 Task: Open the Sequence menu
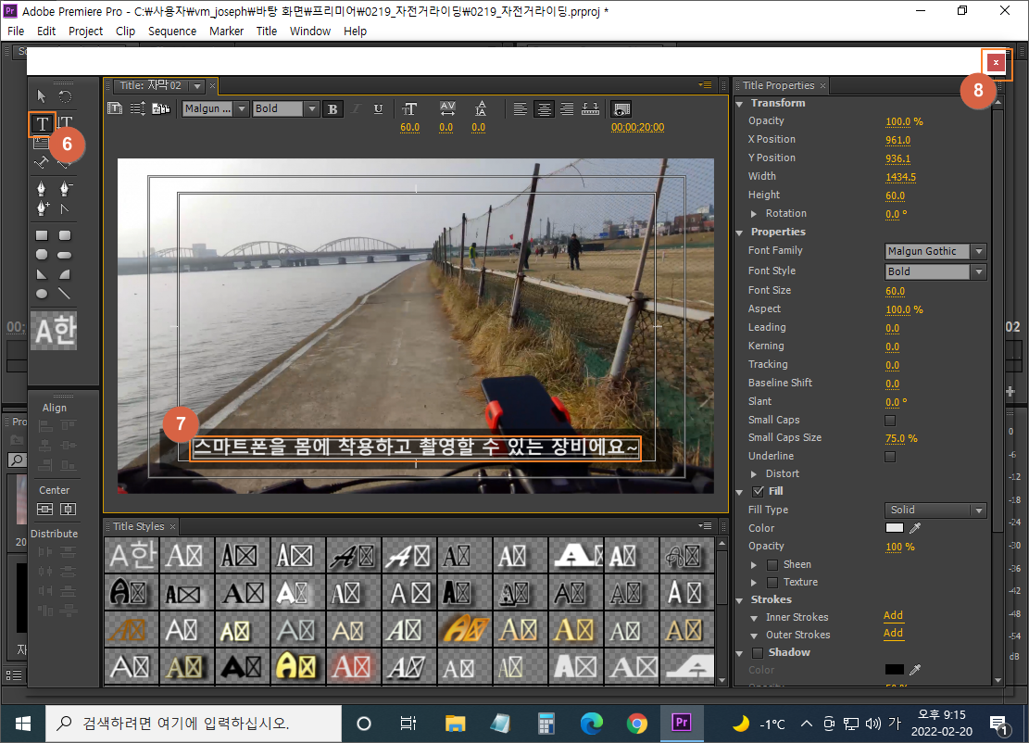click(x=172, y=31)
